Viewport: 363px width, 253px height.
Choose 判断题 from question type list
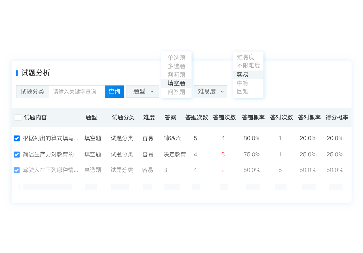click(x=176, y=75)
